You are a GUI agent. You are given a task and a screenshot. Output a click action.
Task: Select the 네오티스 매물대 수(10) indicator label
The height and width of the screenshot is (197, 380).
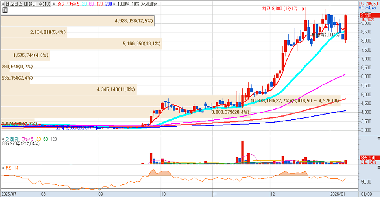[28, 4]
